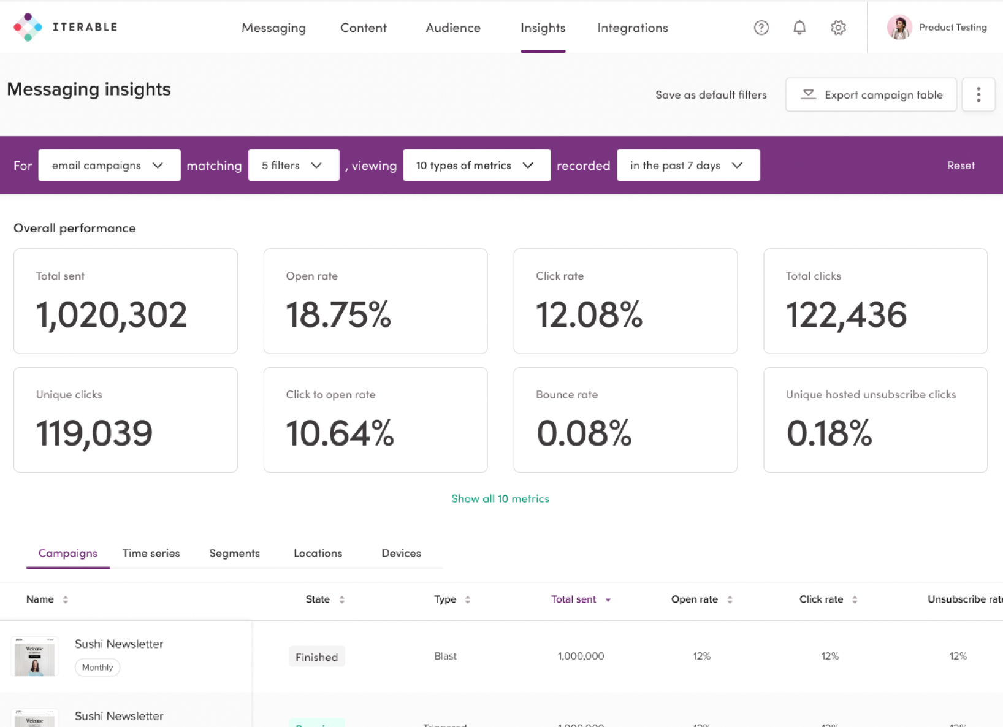This screenshot has height=727, width=1003.
Task: Click Export campaign table button
Action: point(871,94)
